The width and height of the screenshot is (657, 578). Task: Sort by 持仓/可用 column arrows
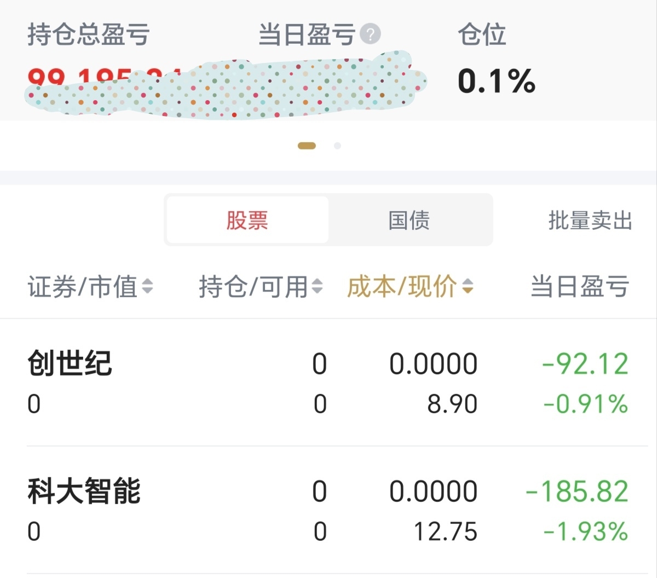click(317, 286)
